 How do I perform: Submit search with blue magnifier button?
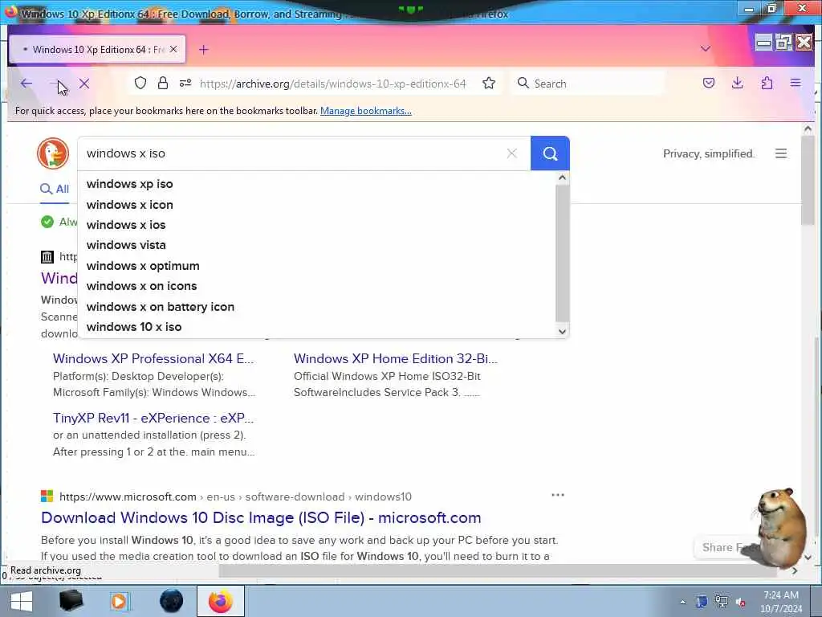550,153
